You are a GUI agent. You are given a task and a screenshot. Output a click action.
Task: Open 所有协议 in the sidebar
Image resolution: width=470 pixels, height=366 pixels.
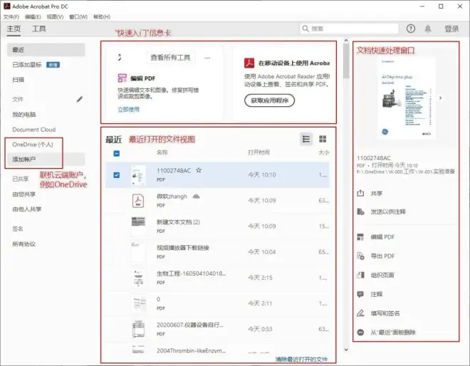tap(24, 244)
